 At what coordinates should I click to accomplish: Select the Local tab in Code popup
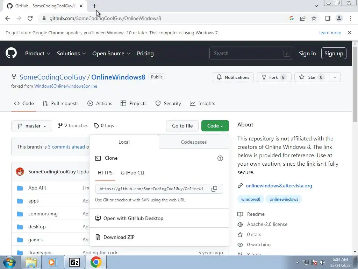124,142
